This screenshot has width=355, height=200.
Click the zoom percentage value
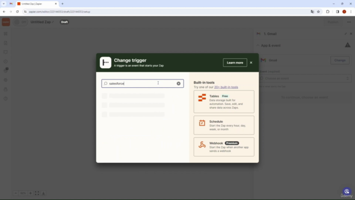[x=23, y=193]
